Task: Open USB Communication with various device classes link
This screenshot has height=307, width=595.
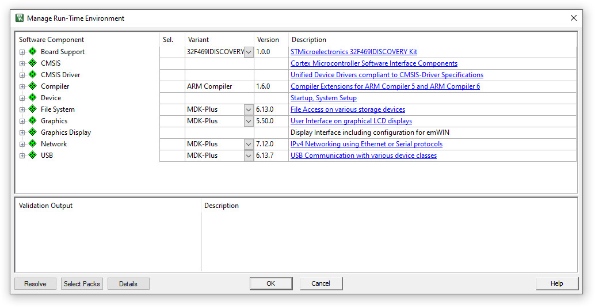Action: coord(364,156)
